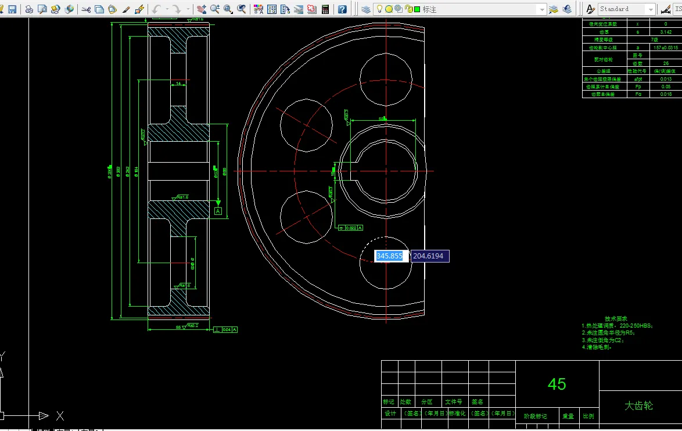Screen dimensions: 682x431
Task: Click the 345.855 dynamic input field
Action: (392, 256)
